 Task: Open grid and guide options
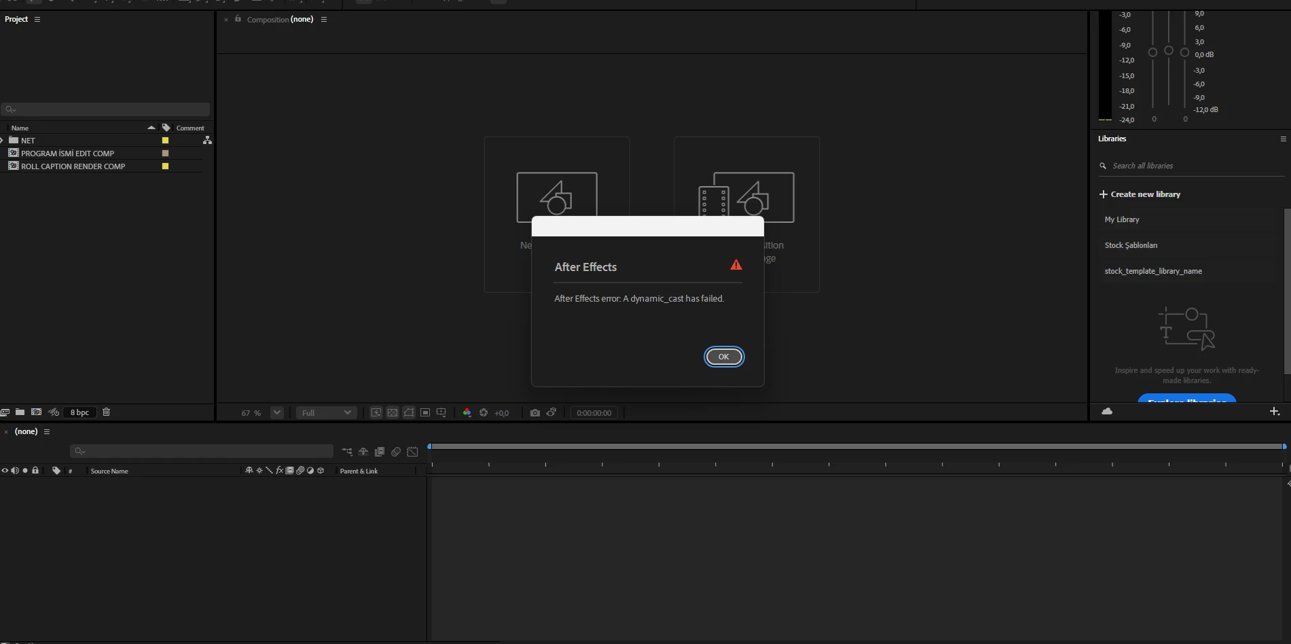[x=441, y=412]
